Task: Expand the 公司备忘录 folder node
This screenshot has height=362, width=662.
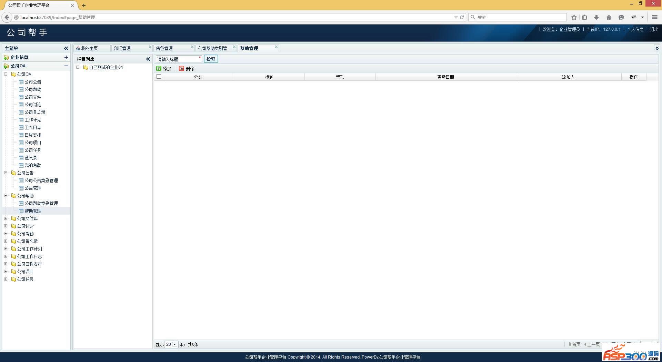Action: 6,241
